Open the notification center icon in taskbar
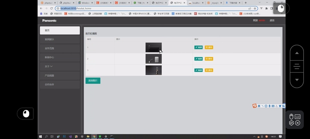The image size is (310, 139). tap(280, 136)
